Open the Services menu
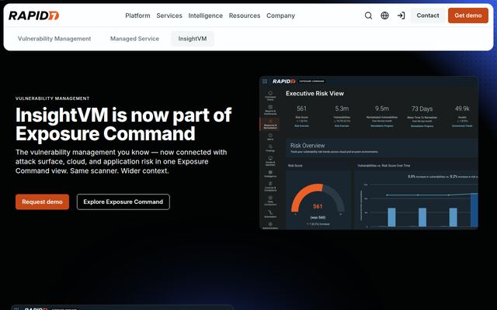 169,15
